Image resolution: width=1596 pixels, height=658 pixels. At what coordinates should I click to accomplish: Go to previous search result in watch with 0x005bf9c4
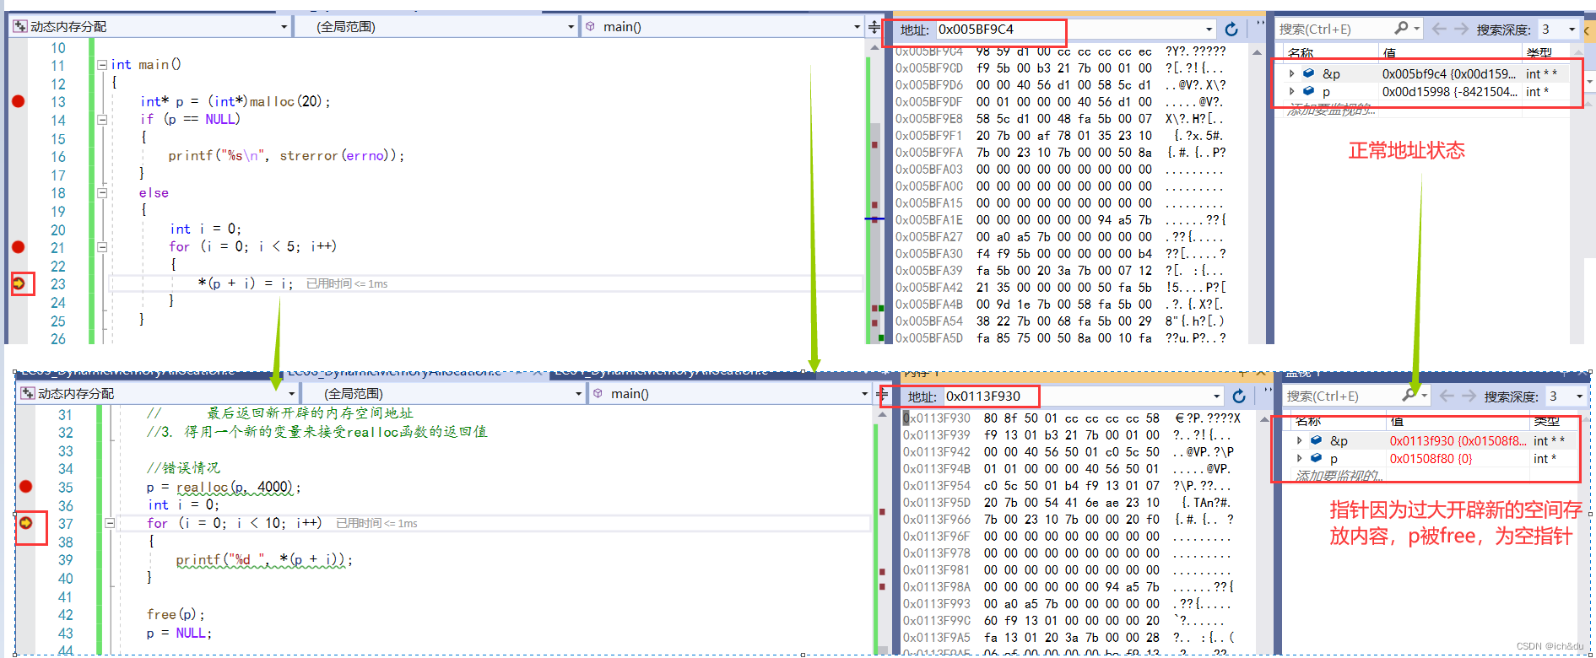[x=1439, y=29]
